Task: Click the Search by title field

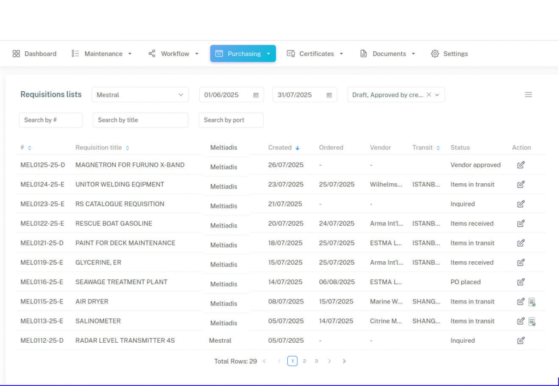Action: click(140, 120)
